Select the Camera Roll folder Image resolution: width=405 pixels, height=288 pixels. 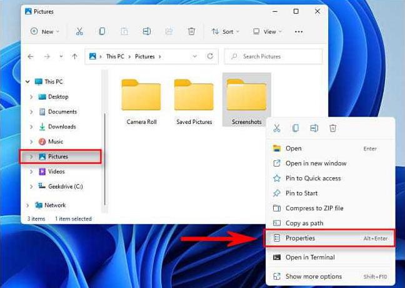coord(141,102)
